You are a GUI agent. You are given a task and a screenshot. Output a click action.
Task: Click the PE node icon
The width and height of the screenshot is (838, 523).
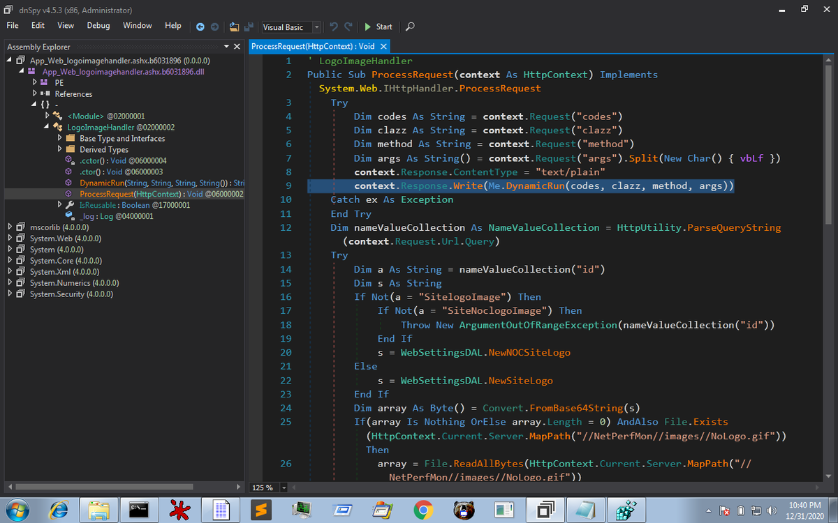click(x=45, y=82)
